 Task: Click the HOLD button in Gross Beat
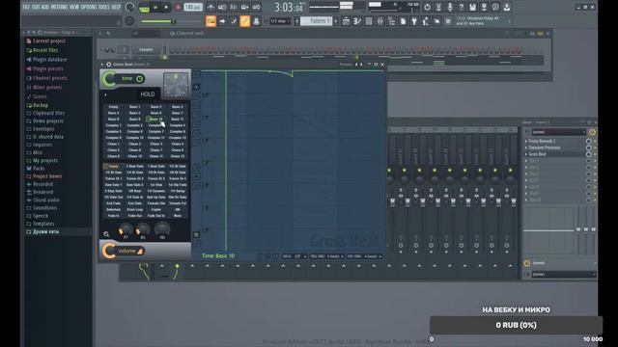click(148, 94)
